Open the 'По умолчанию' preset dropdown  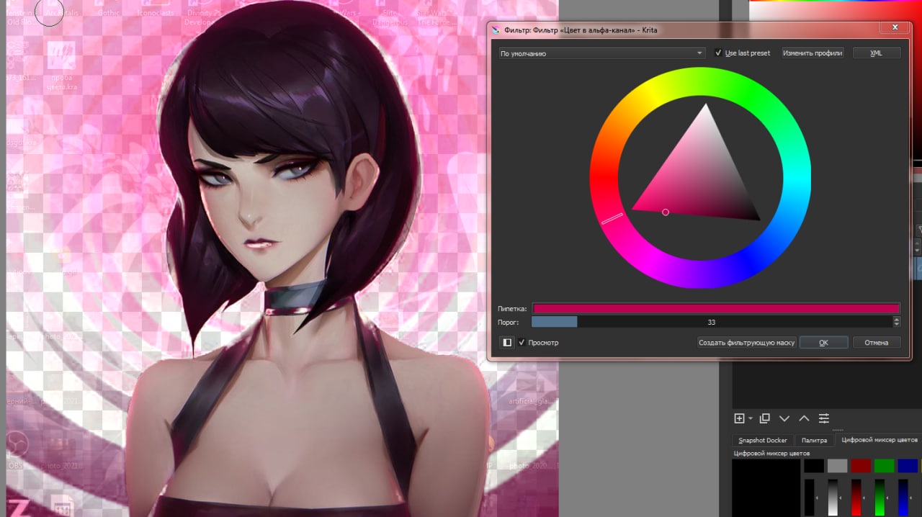click(602, 53)
